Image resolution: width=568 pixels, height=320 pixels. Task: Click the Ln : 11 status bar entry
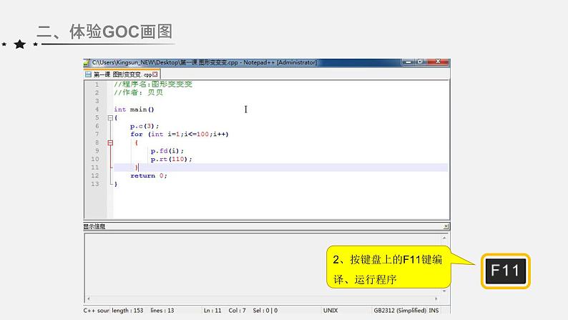212,311
